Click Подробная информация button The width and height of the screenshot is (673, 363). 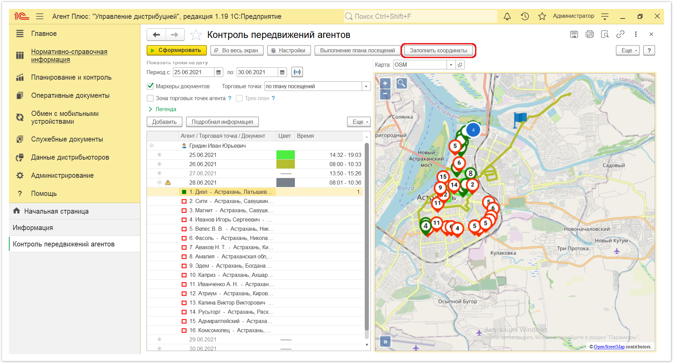(x=222, y=122)
